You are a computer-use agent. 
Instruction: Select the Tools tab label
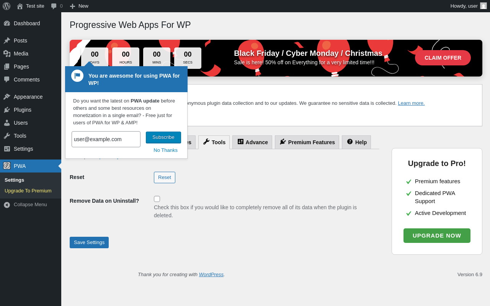pyautogui.click(x=219, y=142)
